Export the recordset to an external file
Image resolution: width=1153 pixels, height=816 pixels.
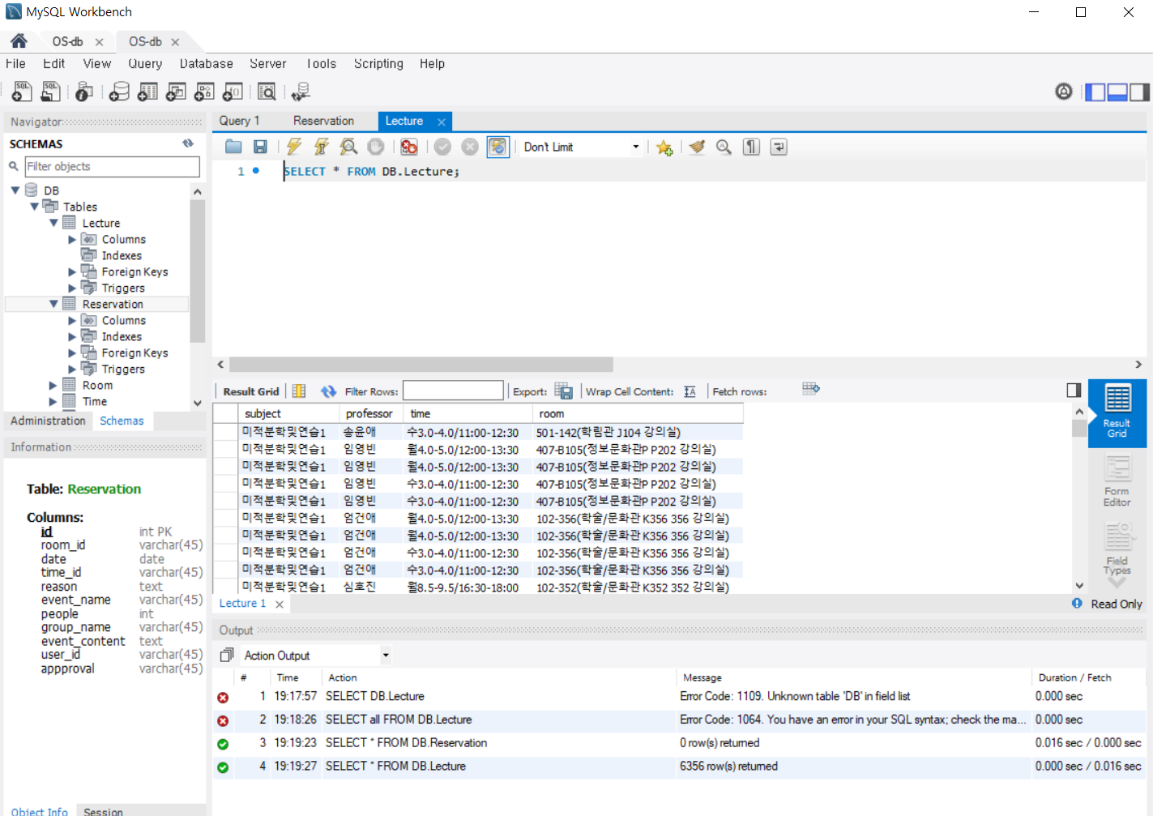click(564, 391)
